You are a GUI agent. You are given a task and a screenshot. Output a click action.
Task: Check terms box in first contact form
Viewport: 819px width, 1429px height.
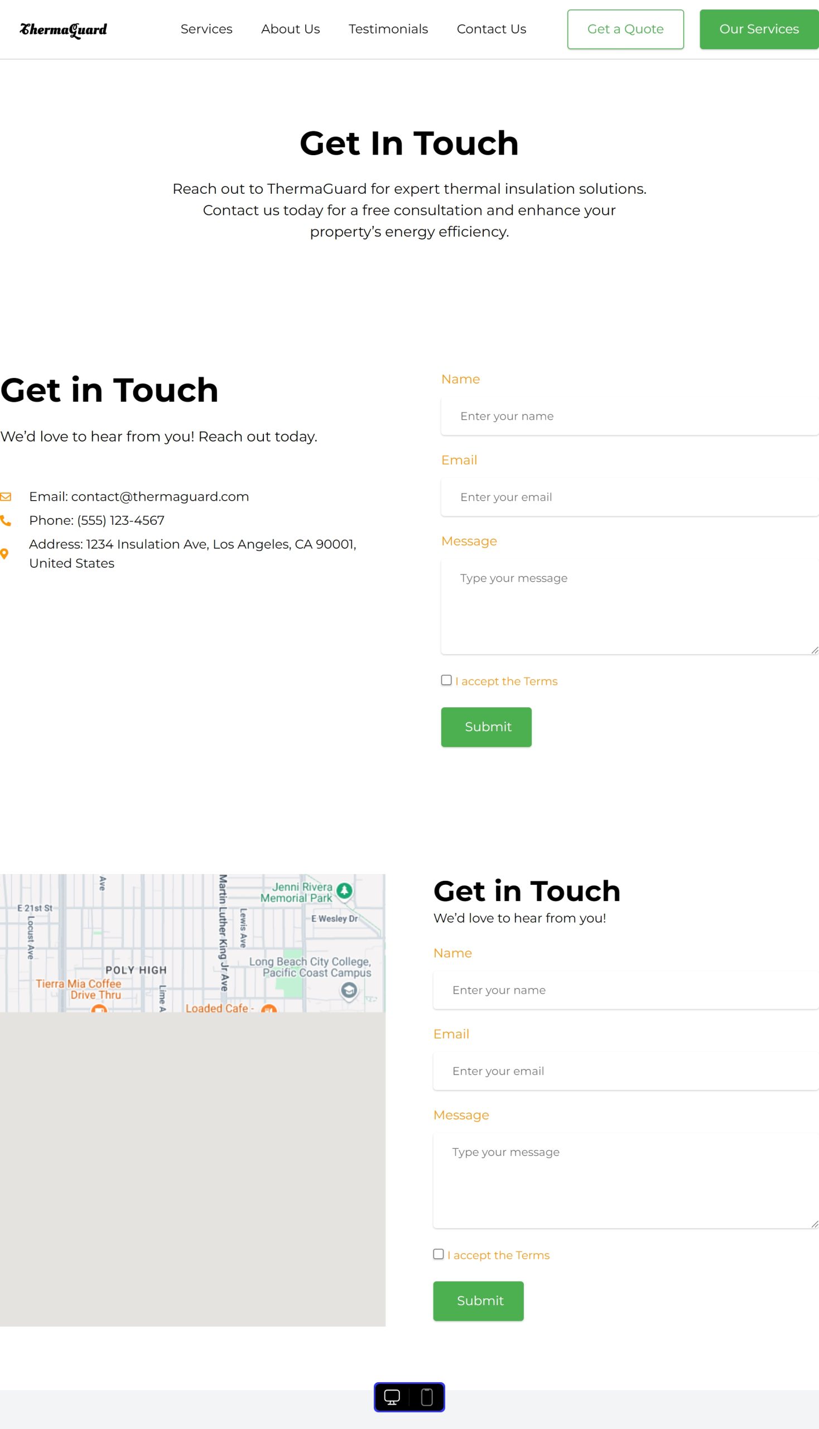pyautogui.click(x=446, y=680)
